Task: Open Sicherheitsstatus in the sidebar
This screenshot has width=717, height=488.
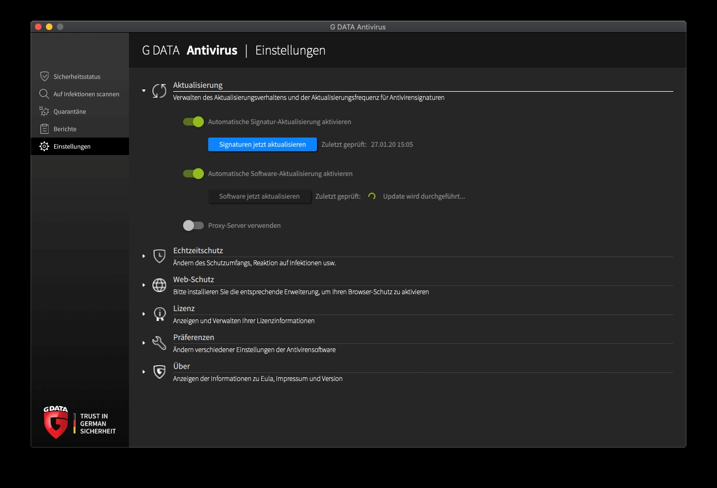Action: [80, 76]
